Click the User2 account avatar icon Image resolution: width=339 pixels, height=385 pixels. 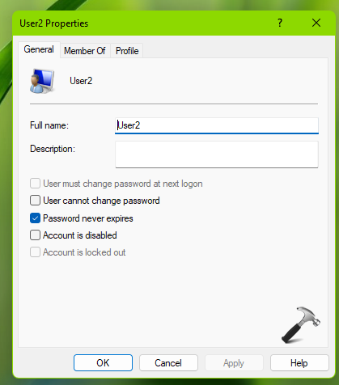pos(42,81)
